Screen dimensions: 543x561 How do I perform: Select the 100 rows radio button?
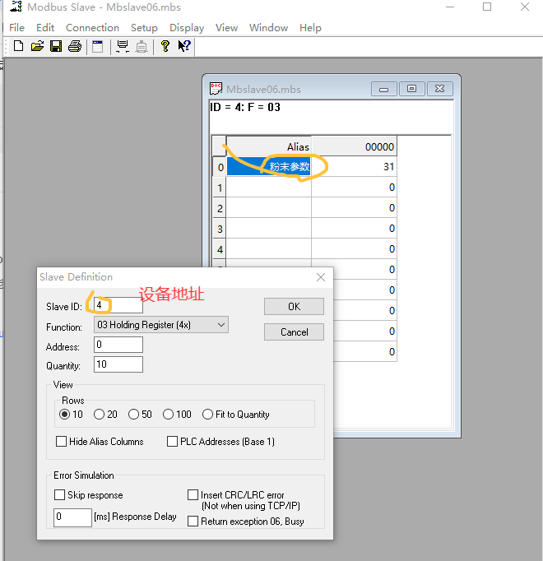[168, 415]
